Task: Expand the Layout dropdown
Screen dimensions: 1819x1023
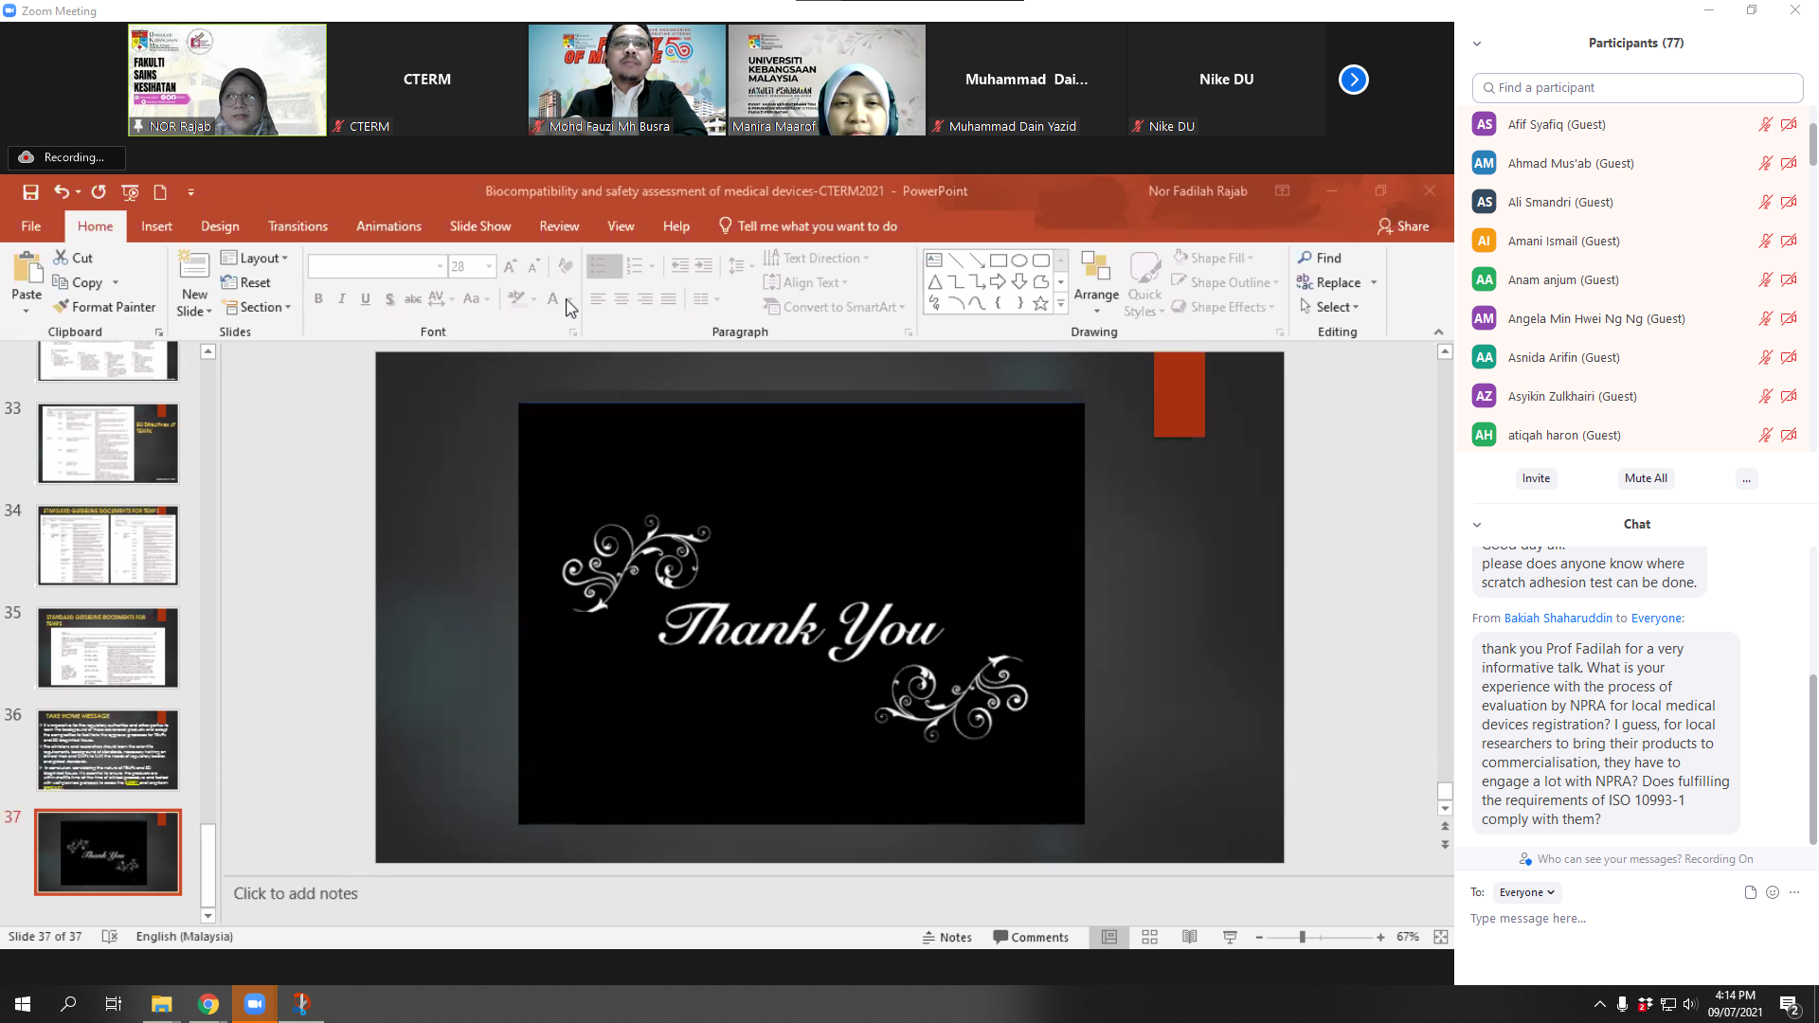Action: click(255, 258)
